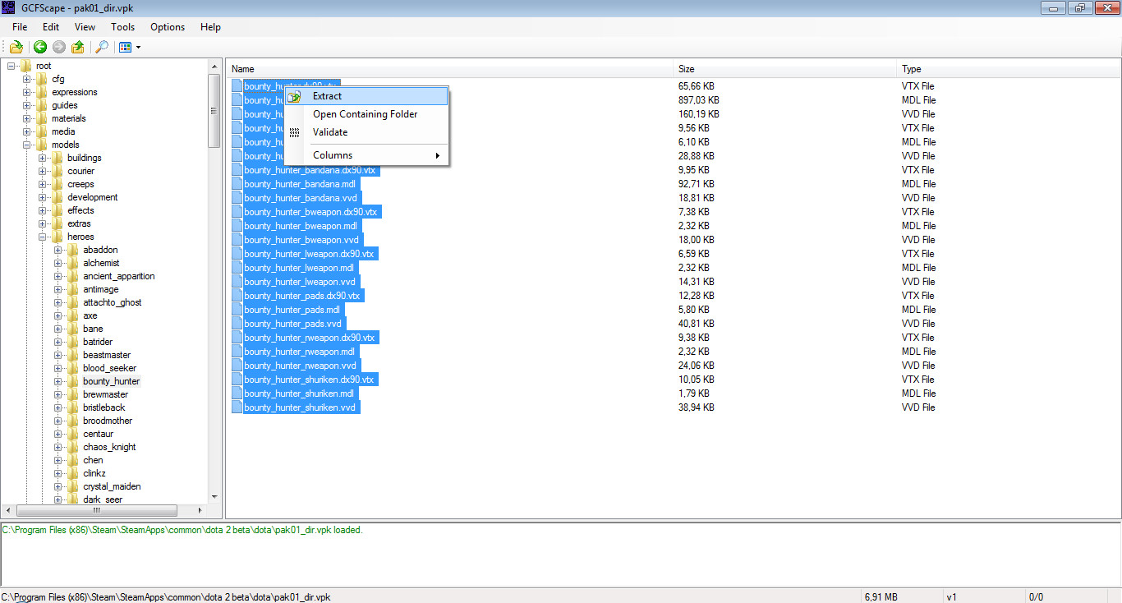This screenshot has width=1122, height=603.
Task: Click the bounty_hunter folder icon in tree
Action: [73, 381]
